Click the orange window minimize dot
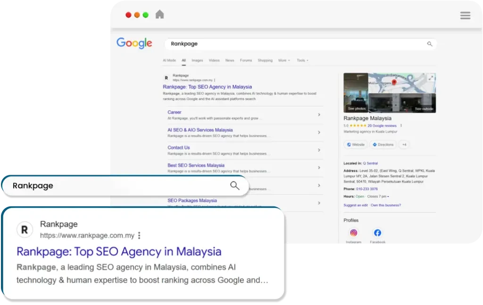Screen dimensions: 483x305 (x=137, y=15)
